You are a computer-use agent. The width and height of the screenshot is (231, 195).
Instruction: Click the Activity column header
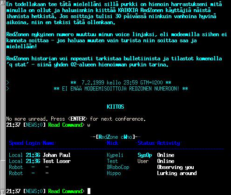[x=169, y=143]
